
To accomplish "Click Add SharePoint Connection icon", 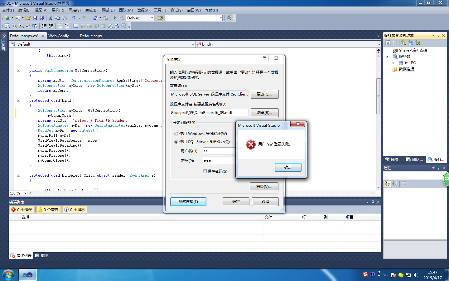I will 418,43.
